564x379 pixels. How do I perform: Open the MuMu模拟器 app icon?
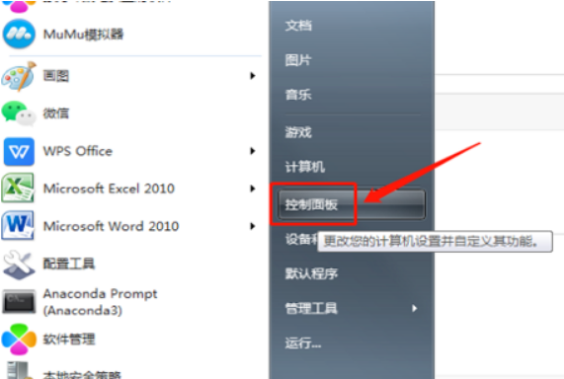click(19, 35)
